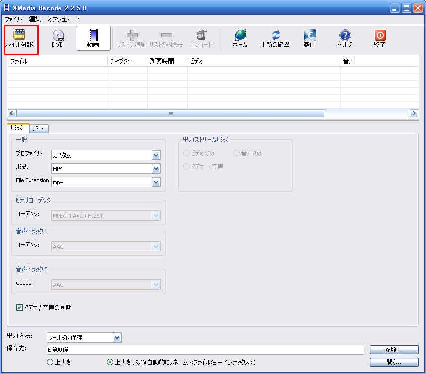The width and height of the screenshot is (426, 374).
Task: Click the 参照... browse button
Action: (394, 350)
